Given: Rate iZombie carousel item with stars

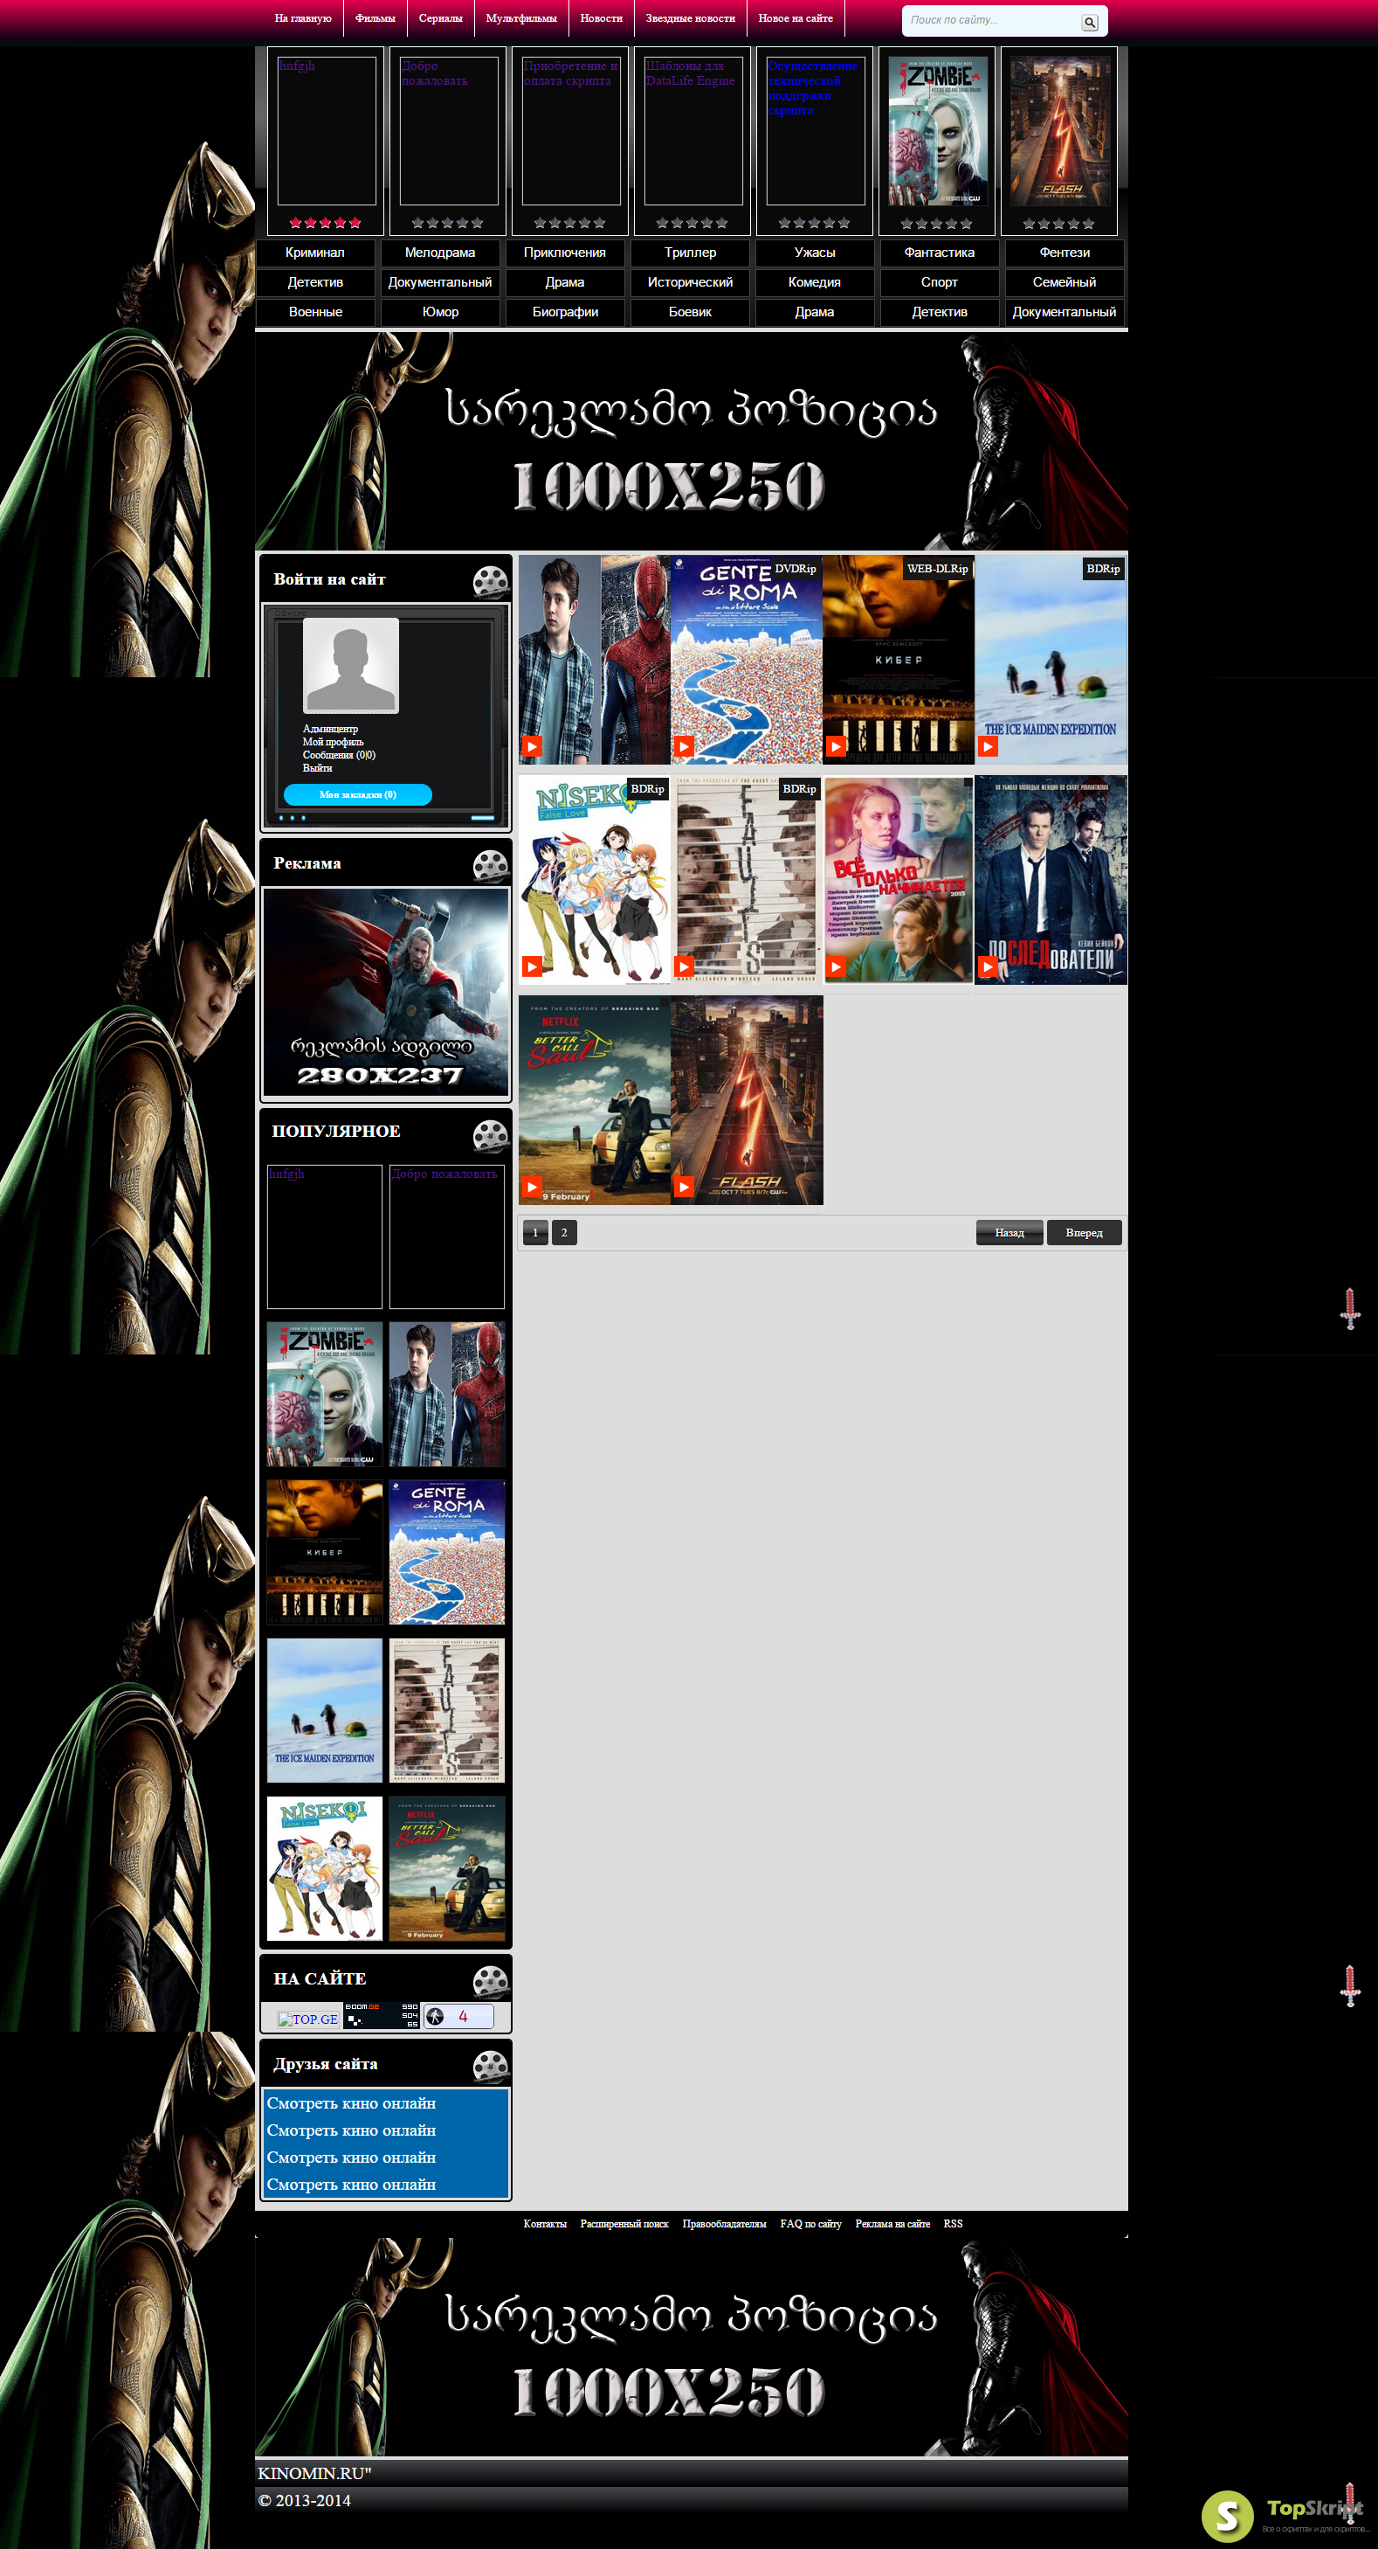Looking at the screenshot, I should pos(936,223).
